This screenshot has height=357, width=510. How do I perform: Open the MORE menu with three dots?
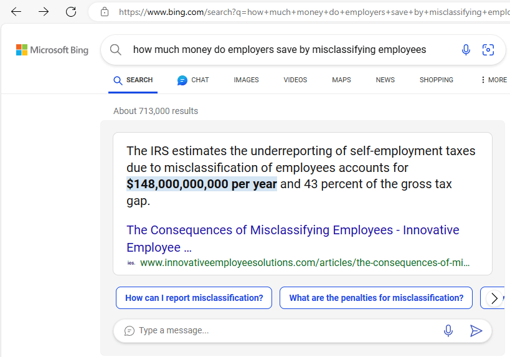point(494,80)
